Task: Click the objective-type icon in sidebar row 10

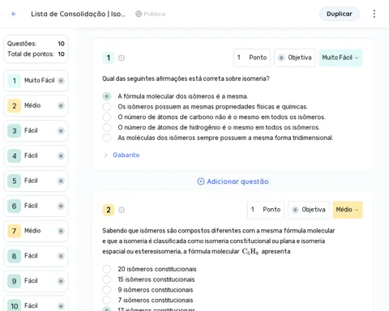Action: click(61, 306)
